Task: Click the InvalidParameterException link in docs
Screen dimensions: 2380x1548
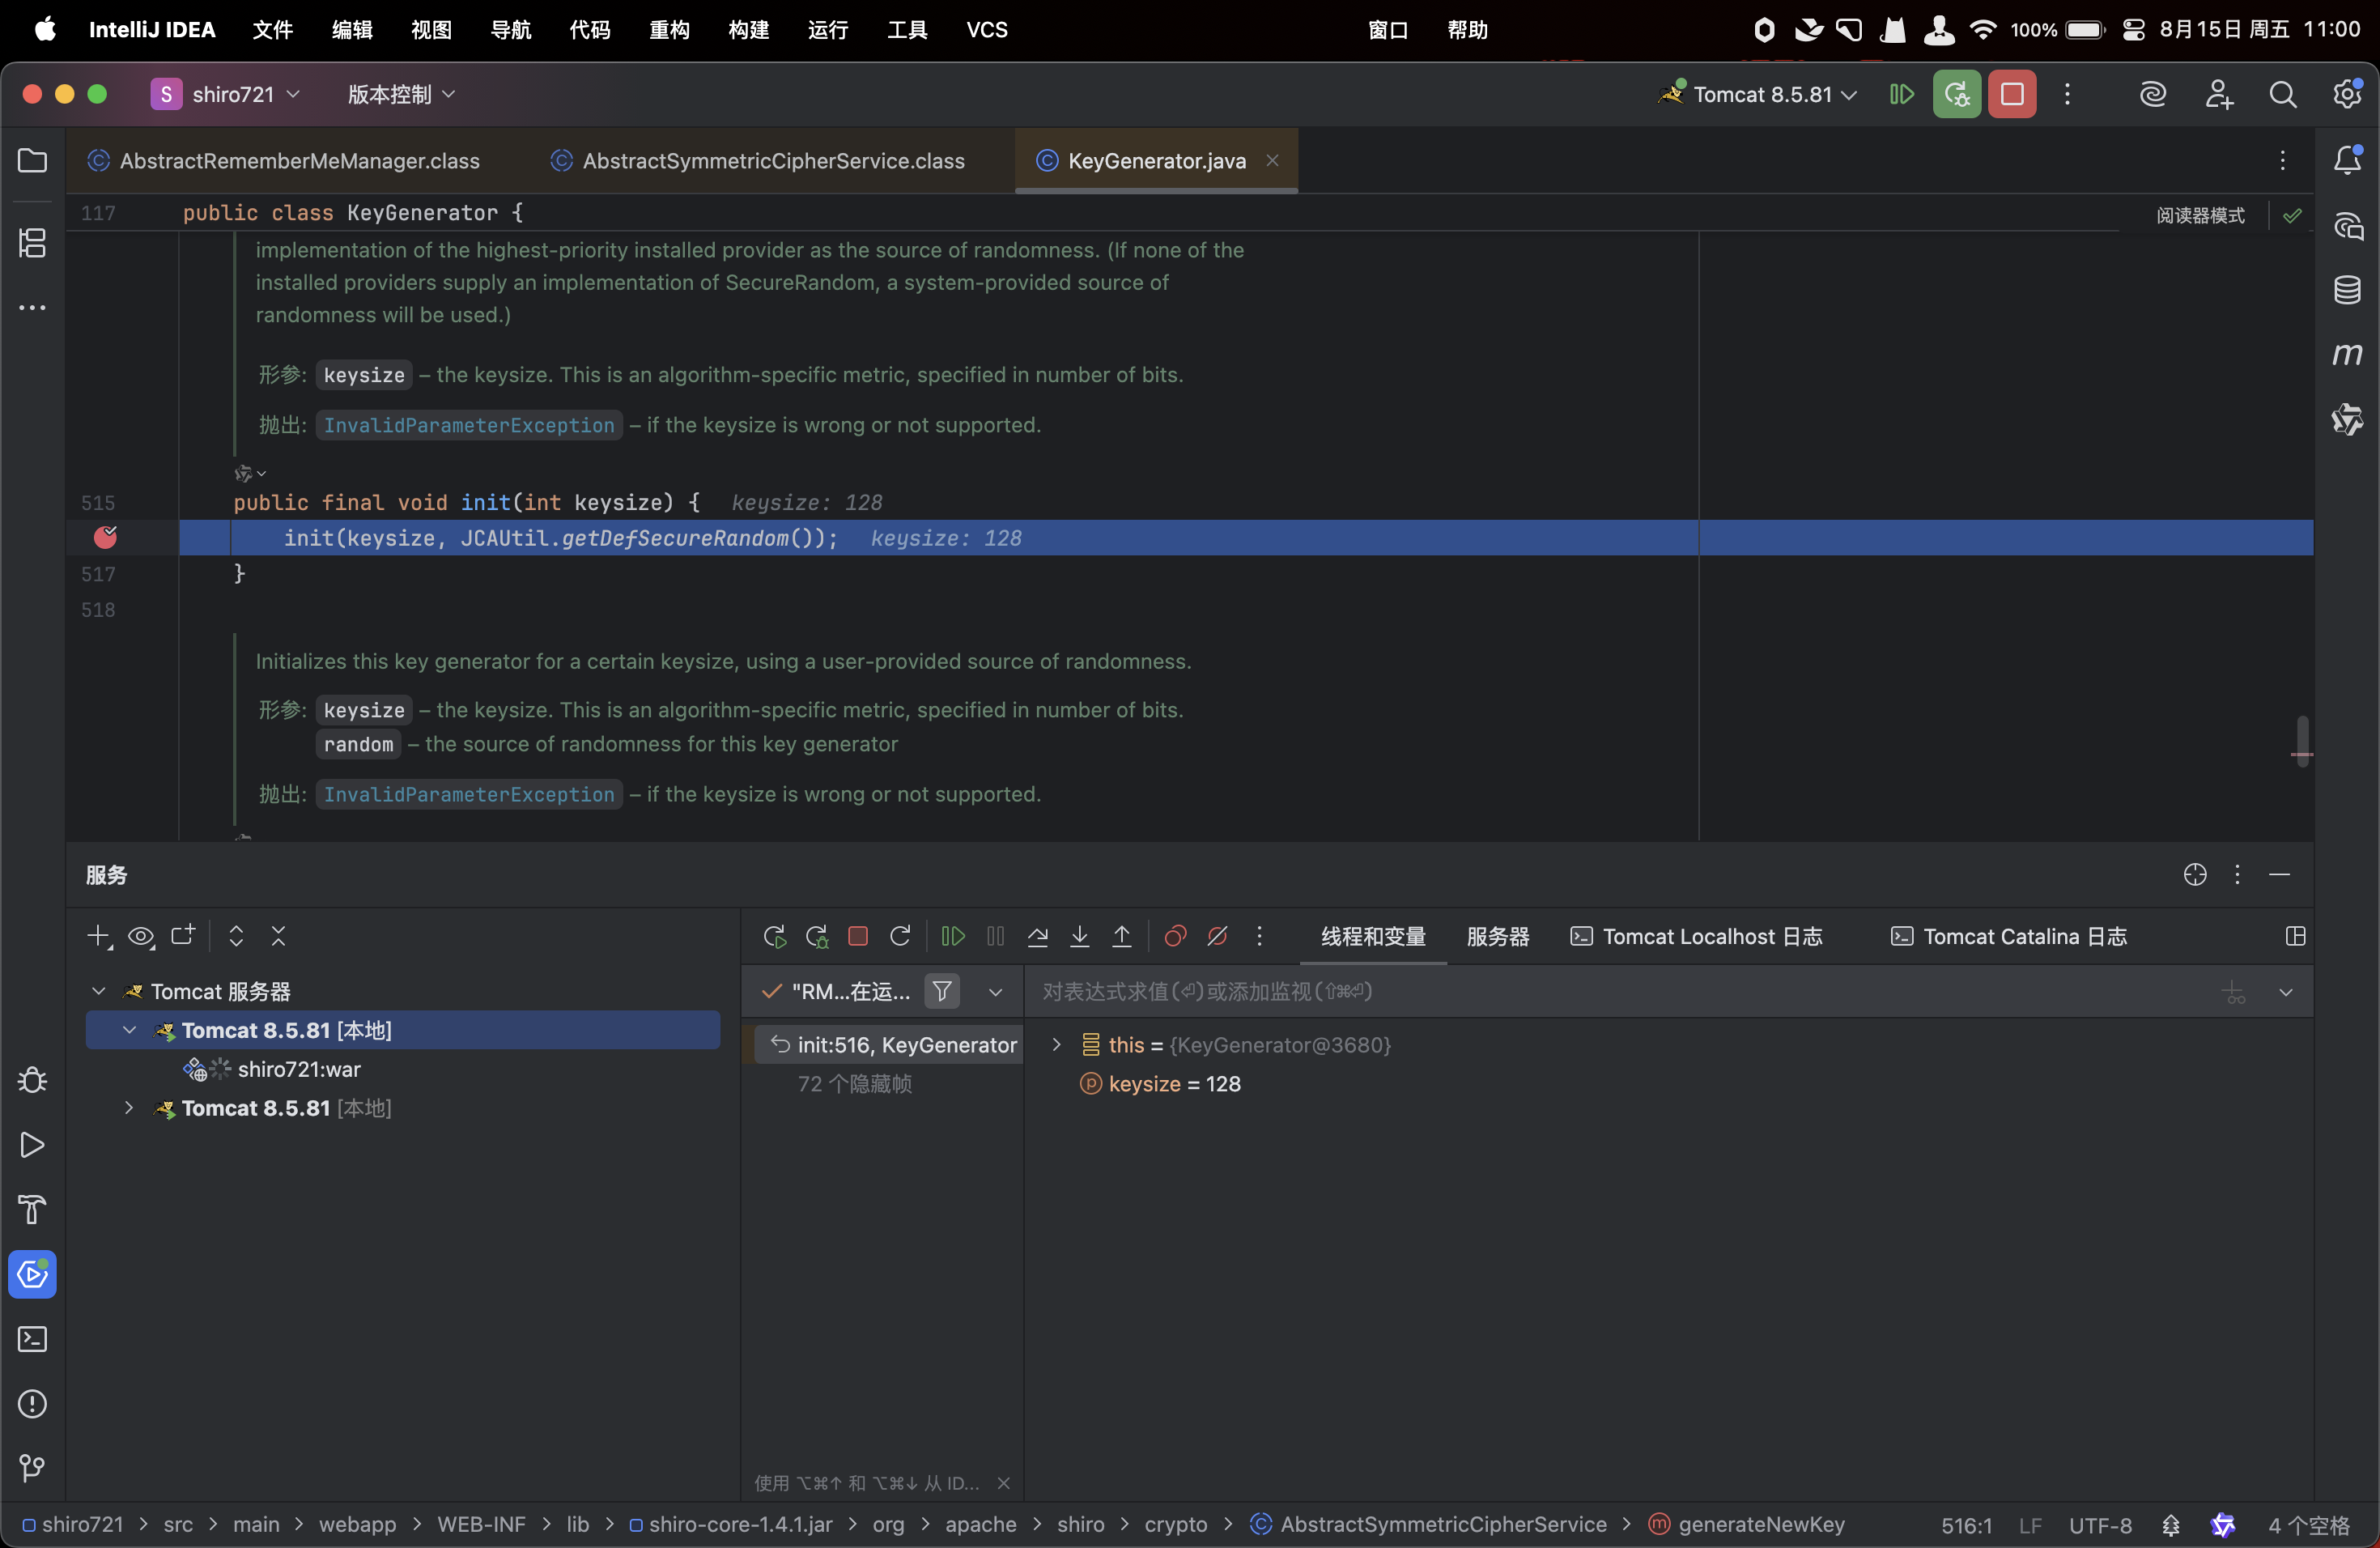Action: pos(468,425)
